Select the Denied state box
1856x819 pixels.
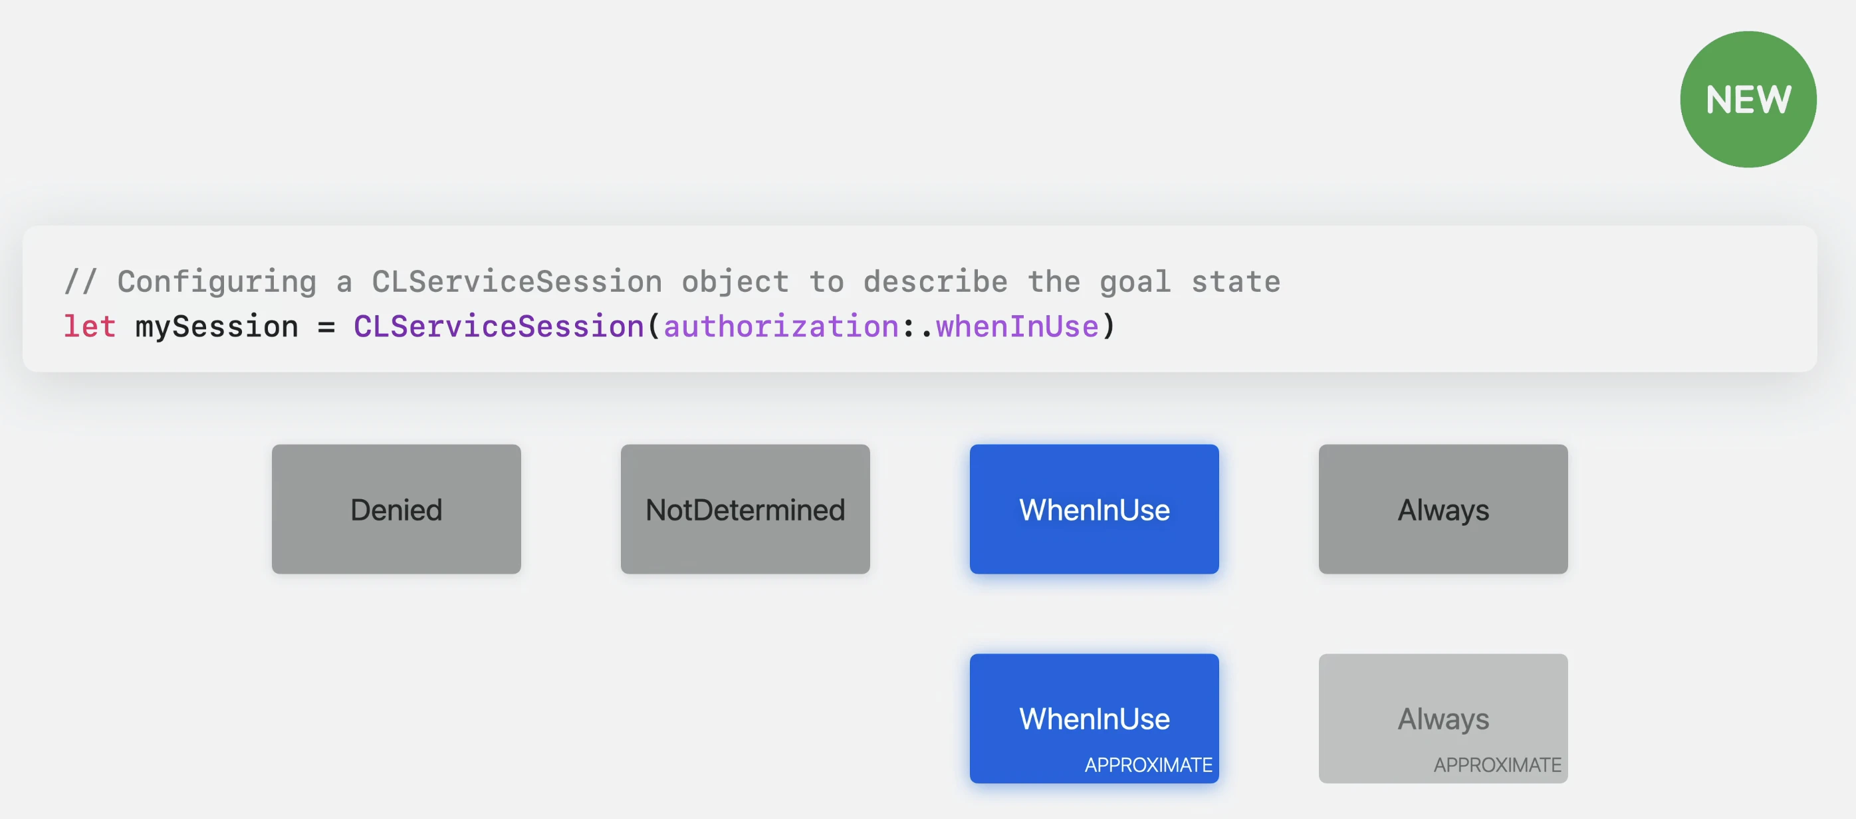(396, 509)
